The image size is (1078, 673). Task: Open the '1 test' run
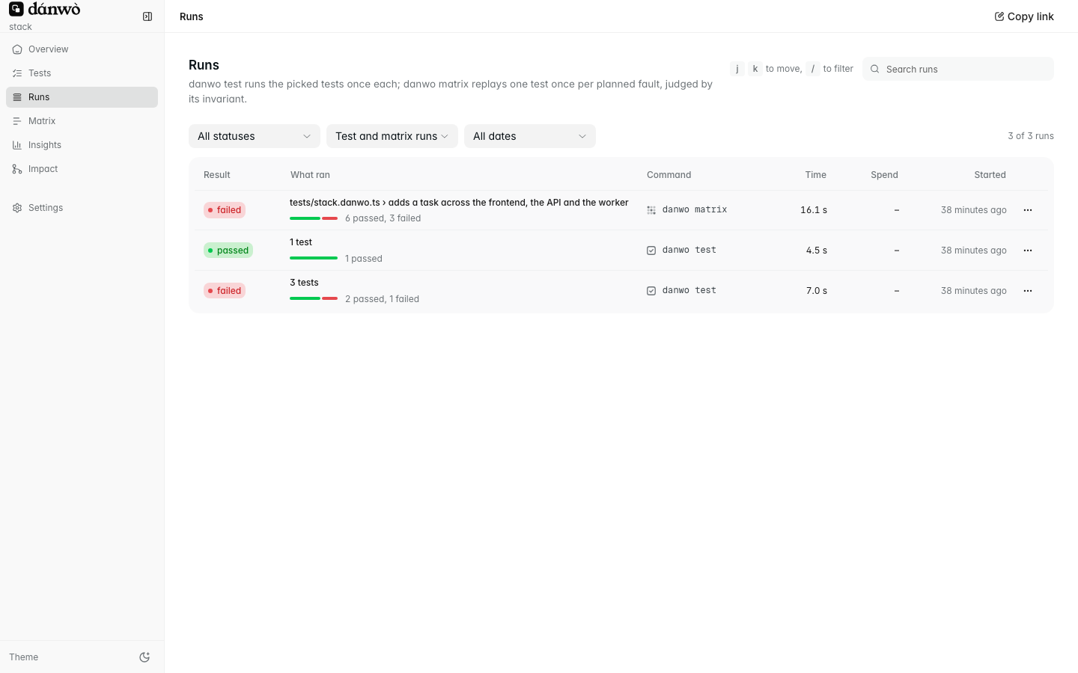(301, 242)
